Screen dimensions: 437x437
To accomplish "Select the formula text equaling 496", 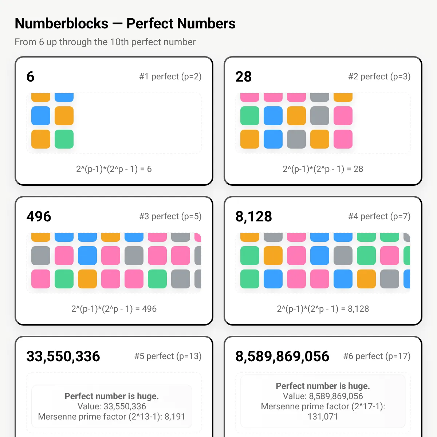I will pos(114,309).
